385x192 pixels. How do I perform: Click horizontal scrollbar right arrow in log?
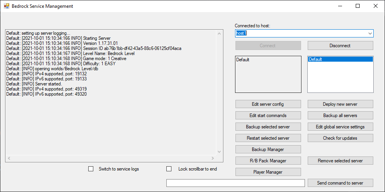(213, 158)
